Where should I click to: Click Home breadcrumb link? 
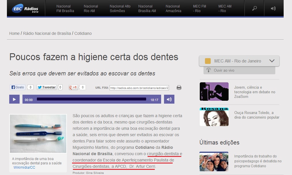pyautogui.click(x=14, y=33)
